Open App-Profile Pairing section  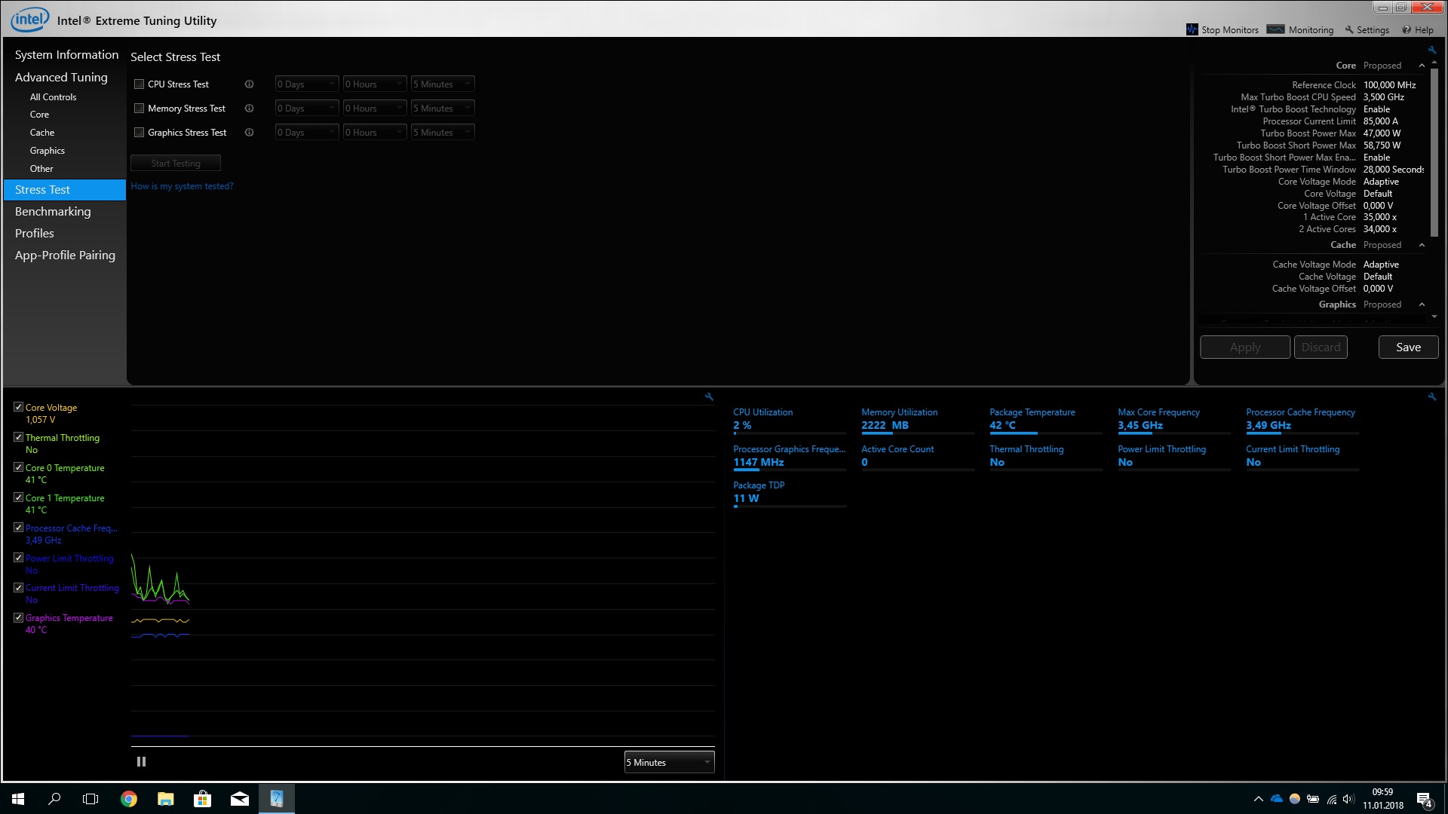[x=65, y=256]
